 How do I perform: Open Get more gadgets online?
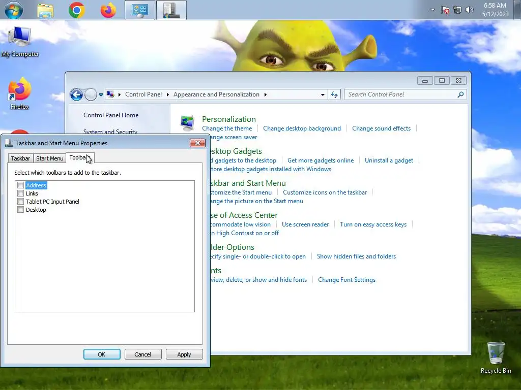321,160
